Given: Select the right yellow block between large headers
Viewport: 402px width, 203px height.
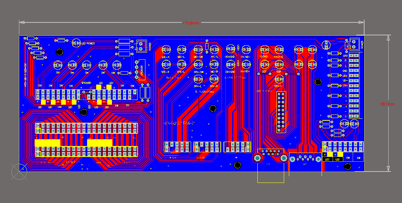Looking at the screenshot, I should [100, 142].
